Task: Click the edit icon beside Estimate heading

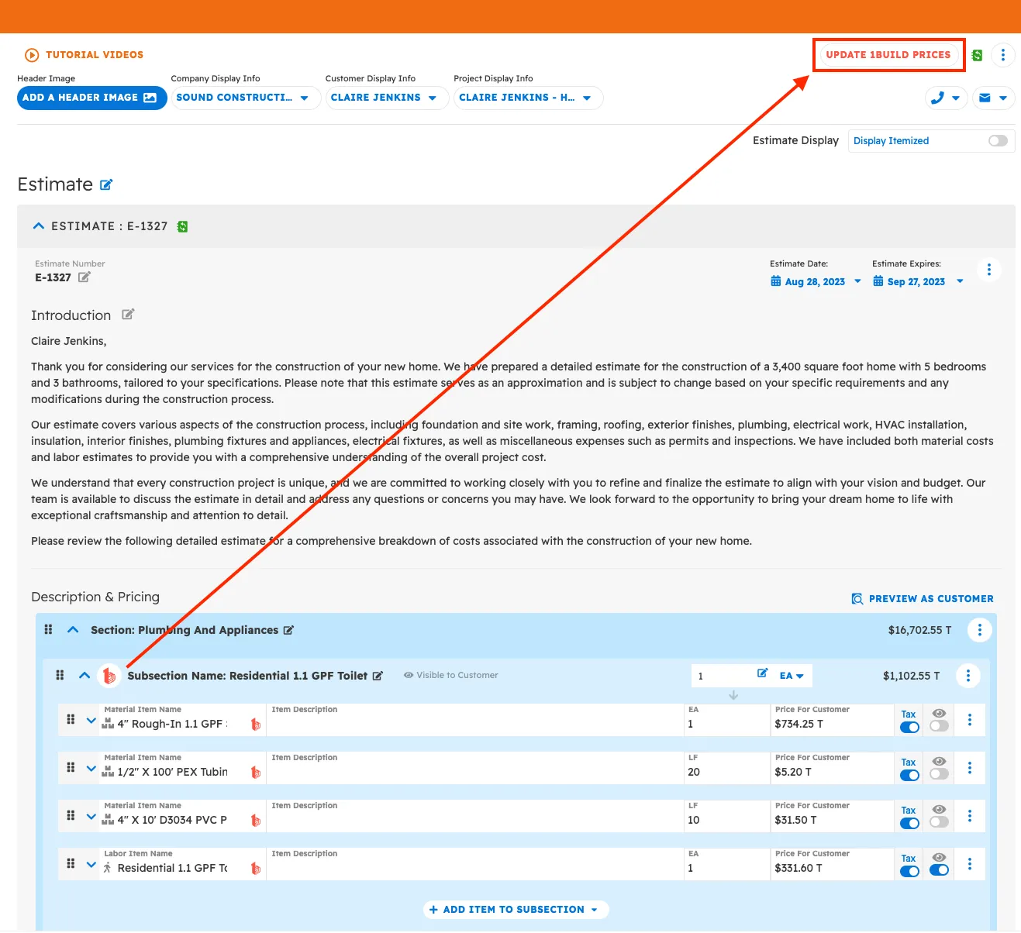Action: tap(106, 184)
